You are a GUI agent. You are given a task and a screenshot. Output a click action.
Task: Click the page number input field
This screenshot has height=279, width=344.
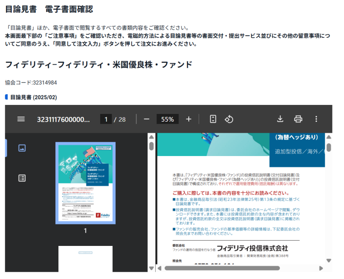(x=106, y=120)
